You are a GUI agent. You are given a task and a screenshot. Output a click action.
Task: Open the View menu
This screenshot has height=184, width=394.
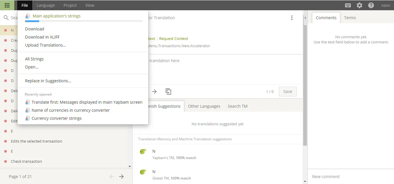90,5
